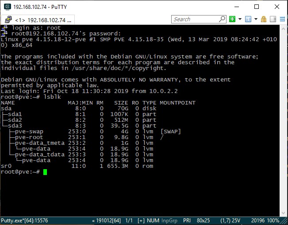Click the login prompt icon beside 'login as'
This screenshot has width=288, height=225.
(x=4, y=28)
